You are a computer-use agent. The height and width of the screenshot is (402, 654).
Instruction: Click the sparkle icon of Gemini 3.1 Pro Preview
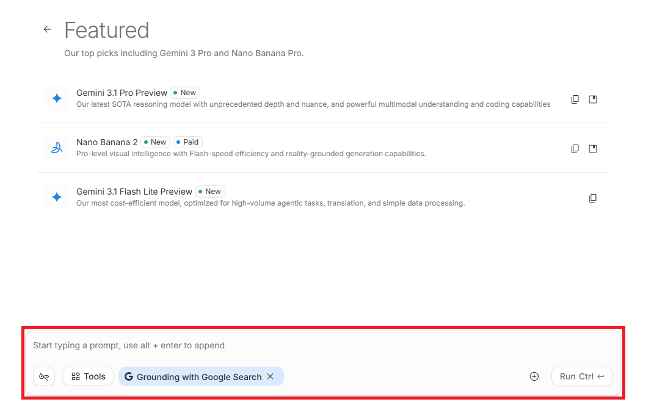point(57,98)
